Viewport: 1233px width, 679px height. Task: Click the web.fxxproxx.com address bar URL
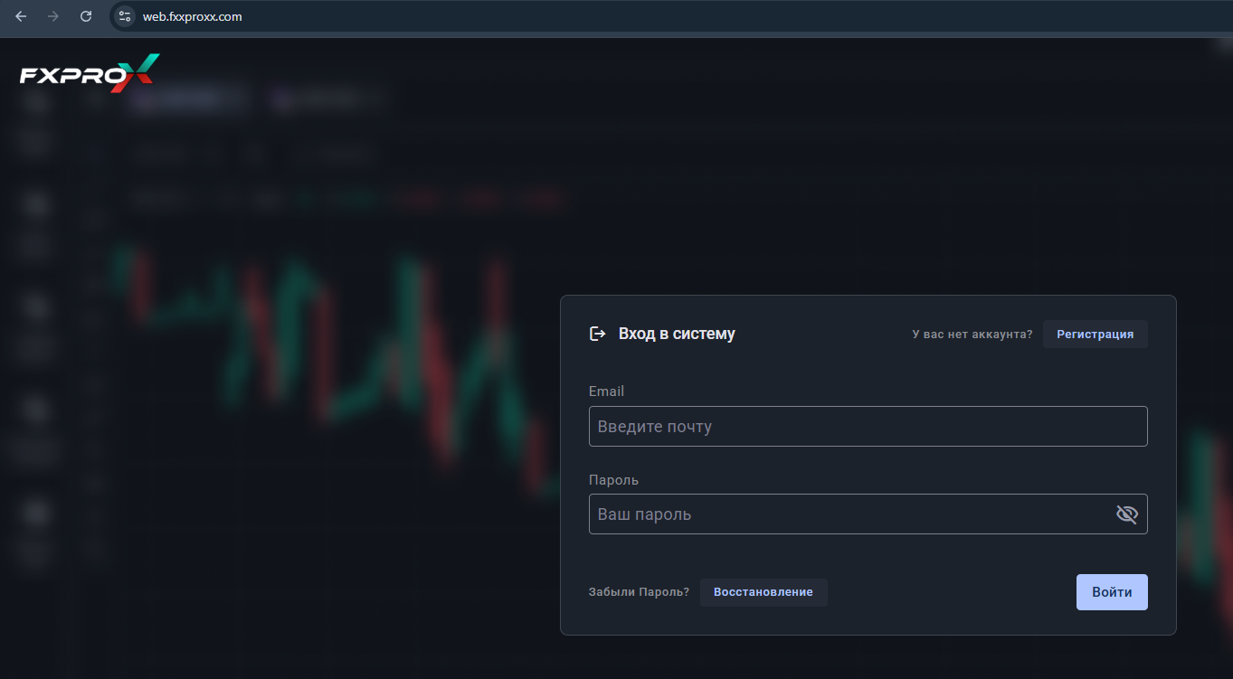[193, 16]
